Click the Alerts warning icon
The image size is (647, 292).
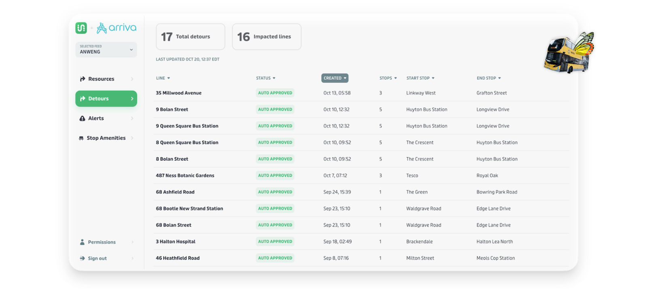(x=82, y=118)
